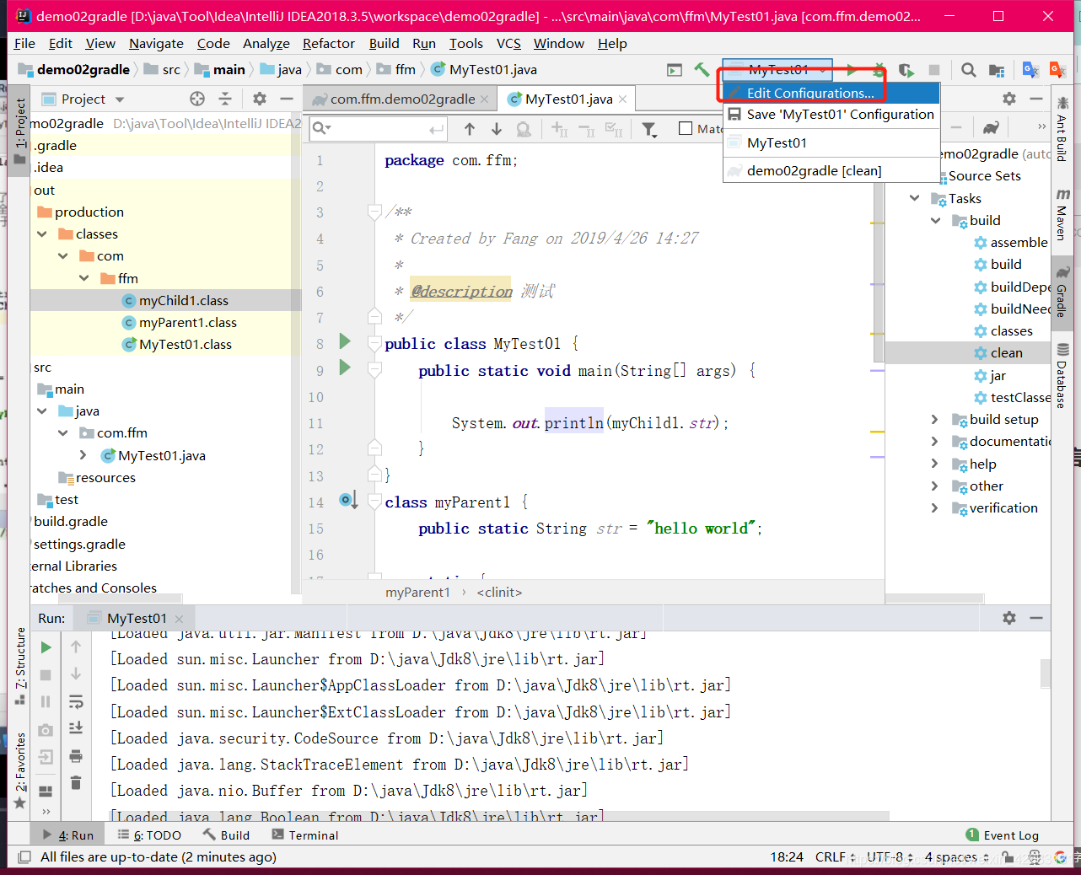Click main breadcrumb in navigation bar
This screenshot has height=875, width=1081.
click(221, 69)
